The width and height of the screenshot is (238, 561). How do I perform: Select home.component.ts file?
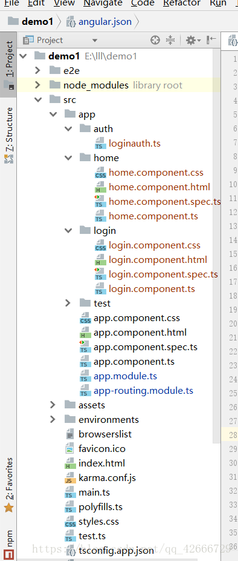coord(153,216)
